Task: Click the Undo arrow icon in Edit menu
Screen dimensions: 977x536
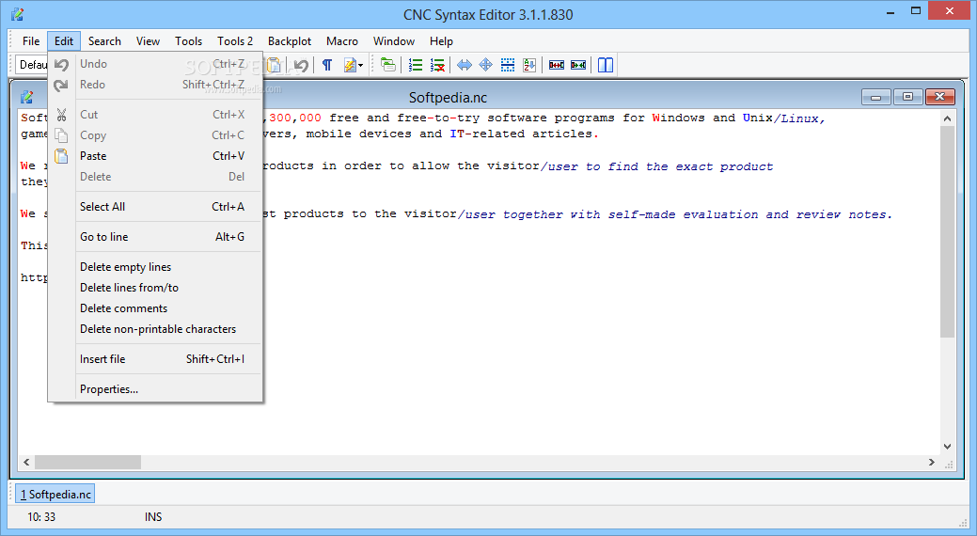Action: pos(61,64)
